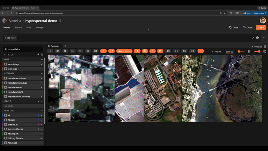The height and width of the screenshot is (151, 268).
Task: Open the color scheme palette icon
Action: tap(58, 51)
